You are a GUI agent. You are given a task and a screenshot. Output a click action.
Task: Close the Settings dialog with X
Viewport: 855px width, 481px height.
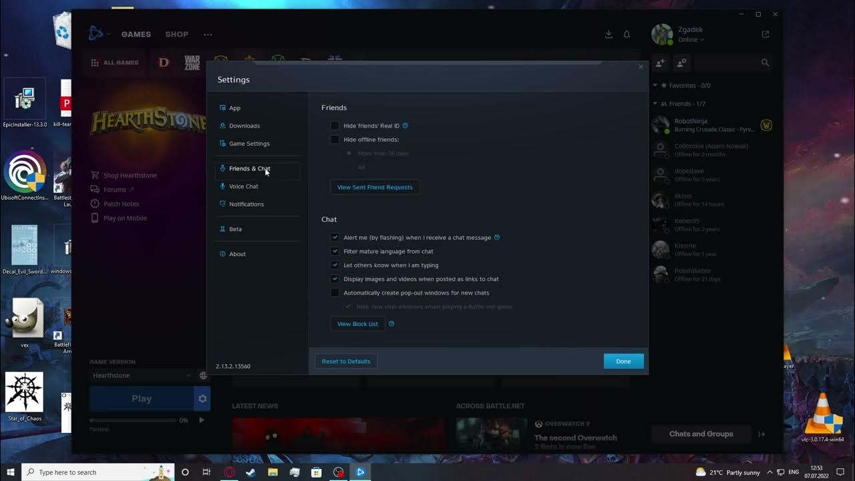(641, 67)
